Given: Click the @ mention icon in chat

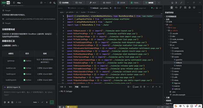Looking at the screenshot, I should click(5, 102).
